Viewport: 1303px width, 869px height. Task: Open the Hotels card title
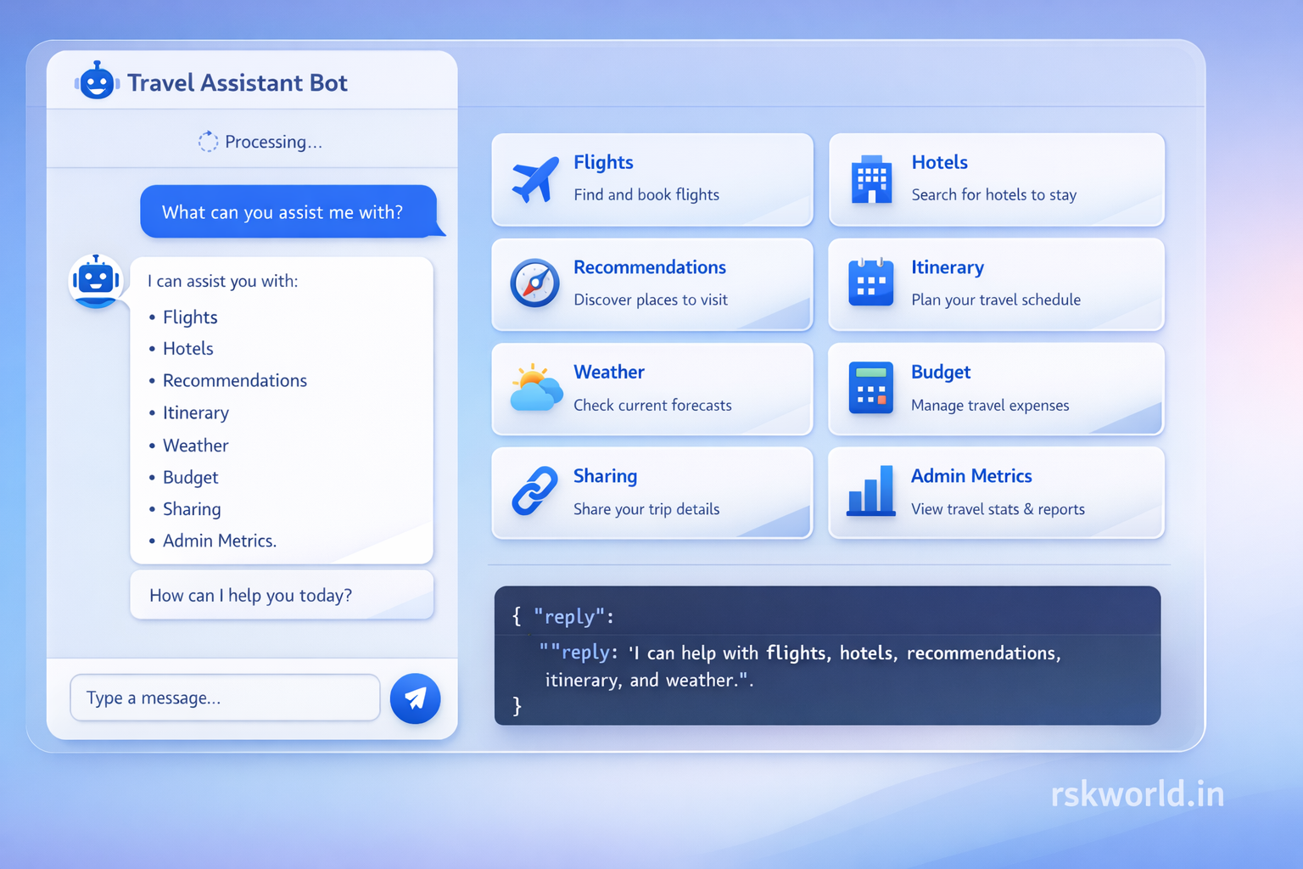click(939, 162)
